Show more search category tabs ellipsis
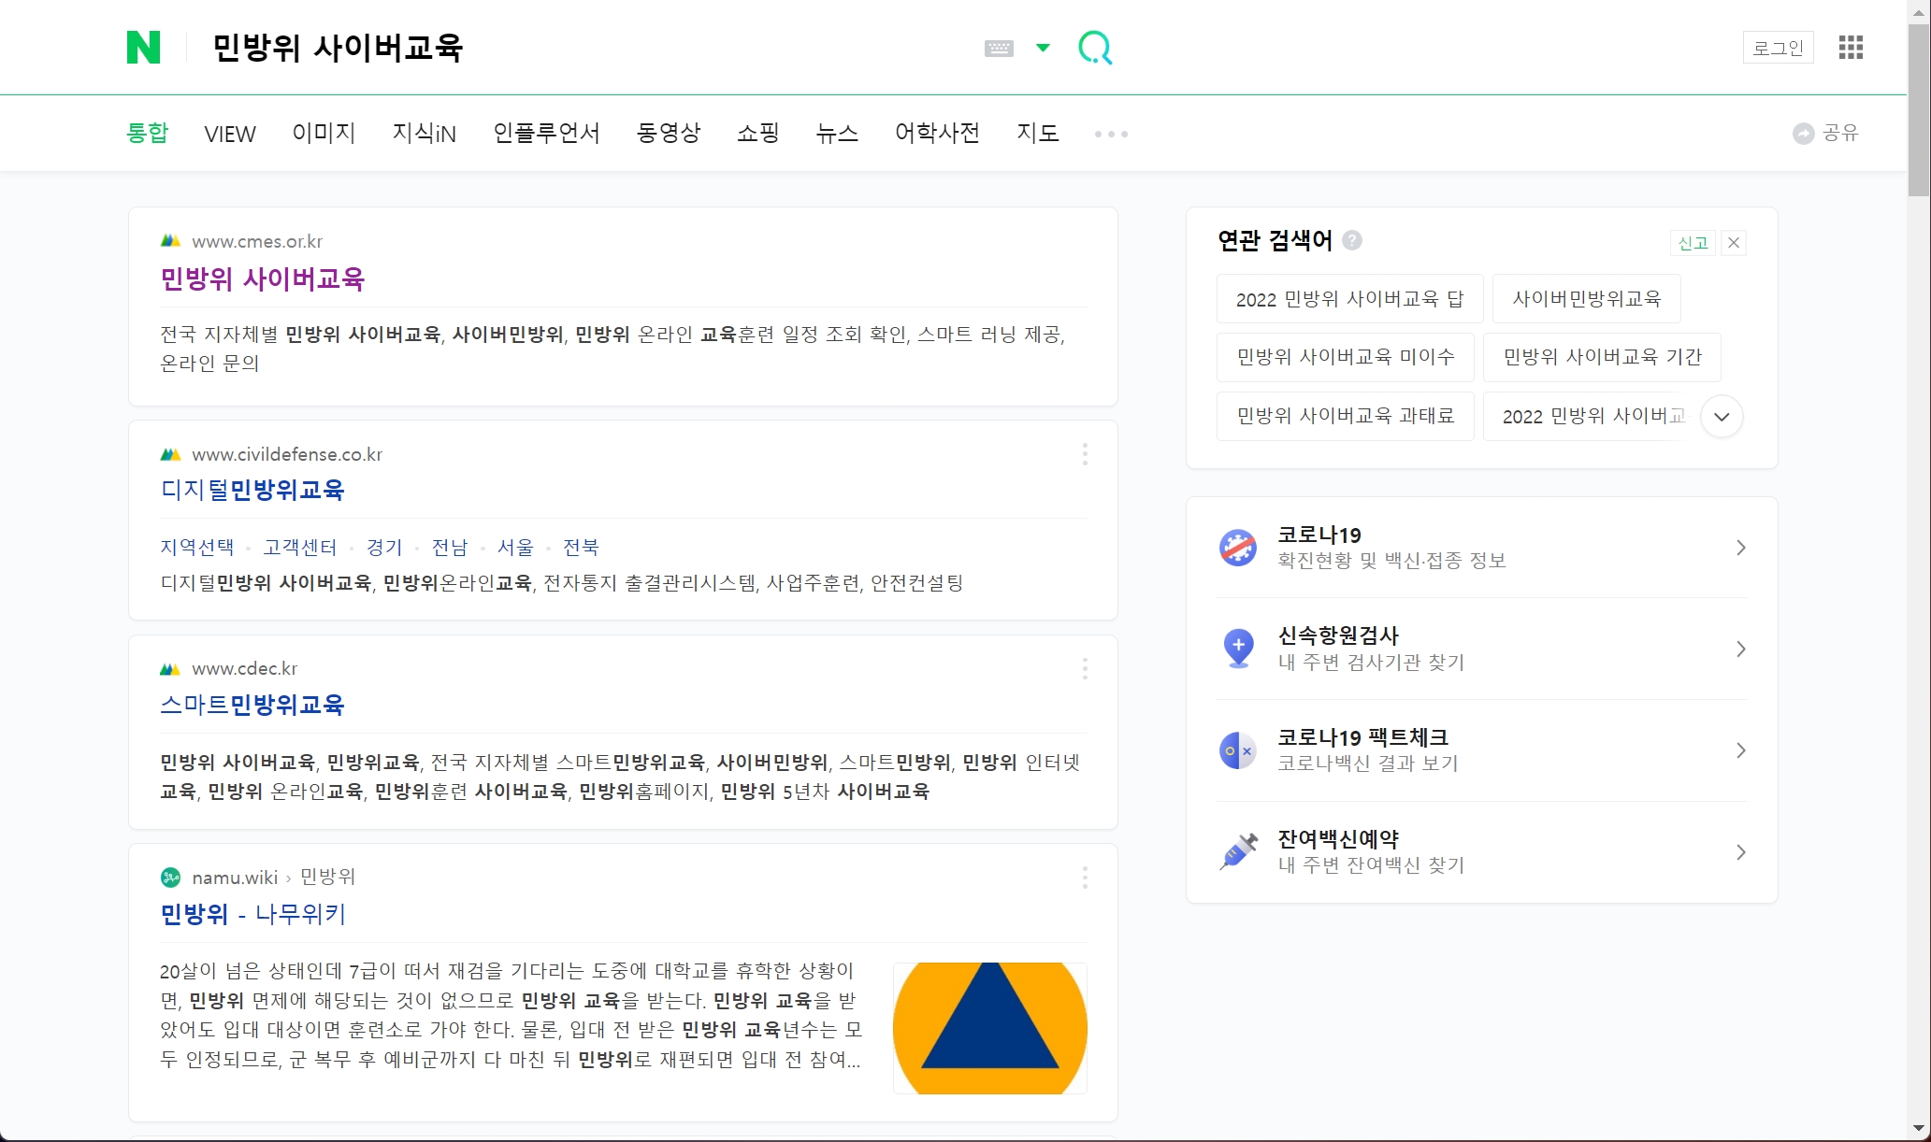 point(1111,135)
